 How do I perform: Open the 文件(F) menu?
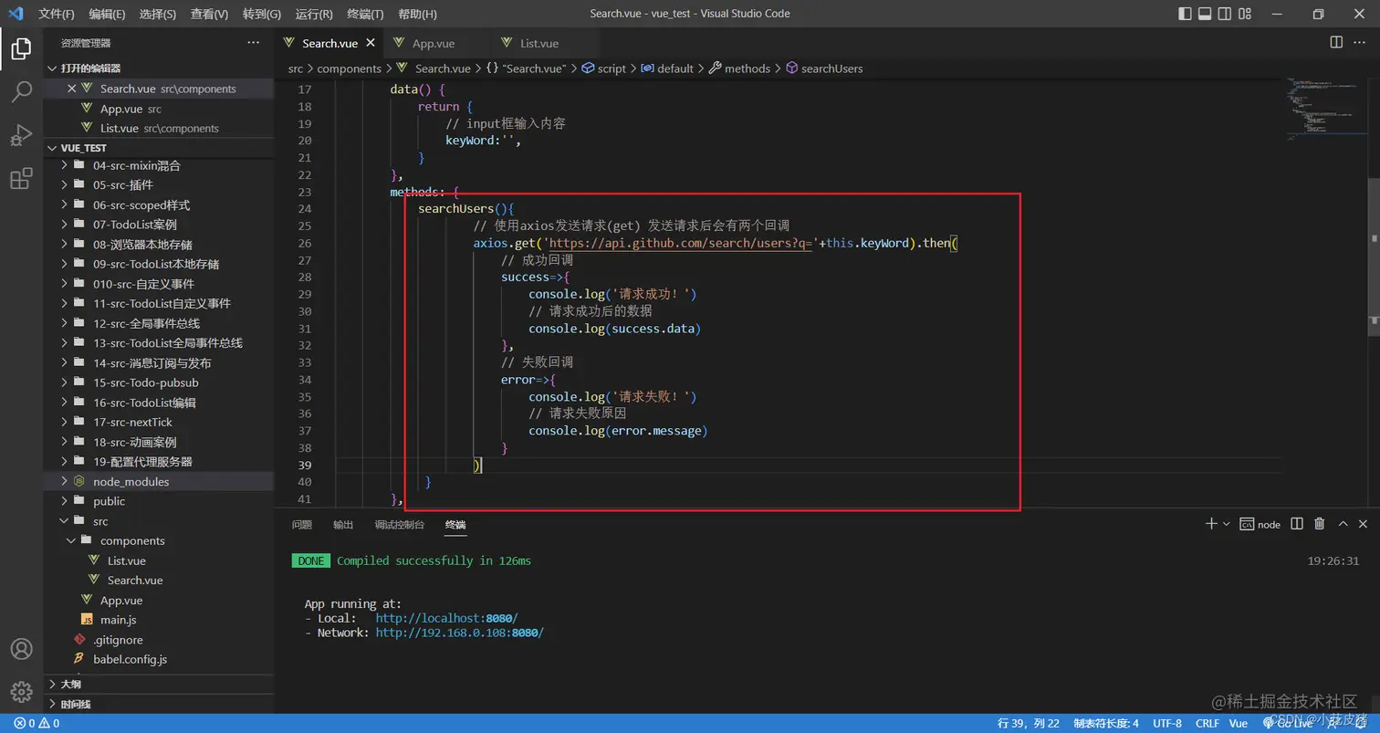coord(57,14)
